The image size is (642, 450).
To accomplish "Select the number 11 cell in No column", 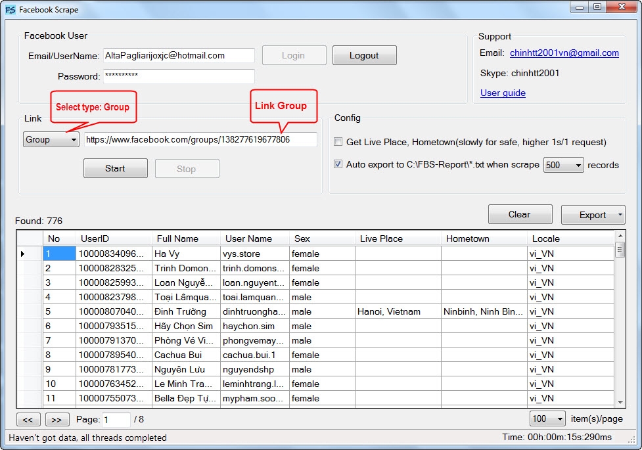I will click(59, 398).
